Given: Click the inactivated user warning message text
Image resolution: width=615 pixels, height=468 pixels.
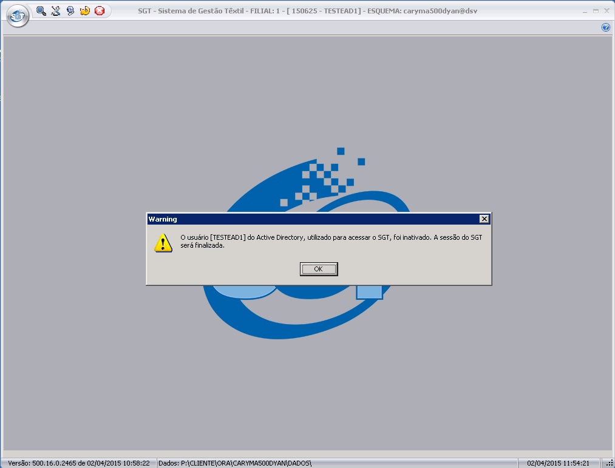Looking at the screenshot, I should point(331,242).
